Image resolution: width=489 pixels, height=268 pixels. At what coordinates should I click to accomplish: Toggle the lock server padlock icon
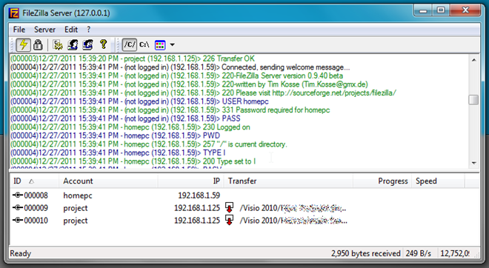coord(38,45)
